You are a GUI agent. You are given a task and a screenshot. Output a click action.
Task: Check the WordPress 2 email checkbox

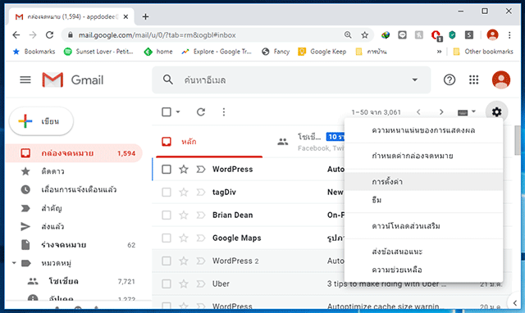[167, 261]
